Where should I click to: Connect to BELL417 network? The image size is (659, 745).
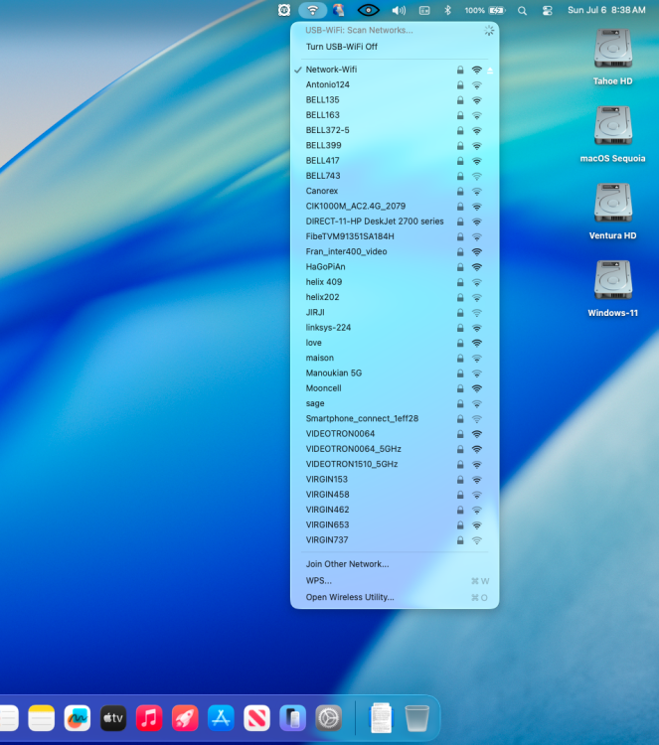point(395,161)
